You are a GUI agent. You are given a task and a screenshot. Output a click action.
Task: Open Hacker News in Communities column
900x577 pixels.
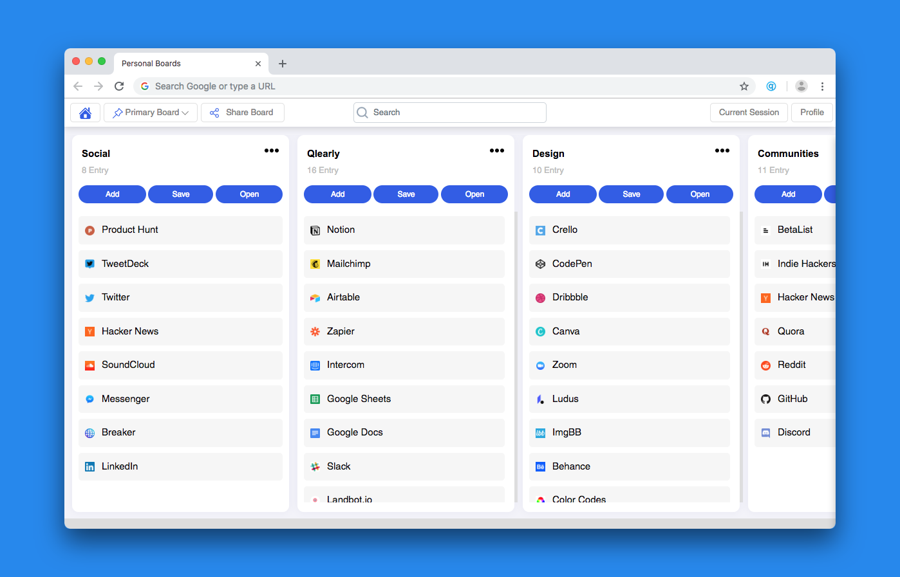(794, 297)
